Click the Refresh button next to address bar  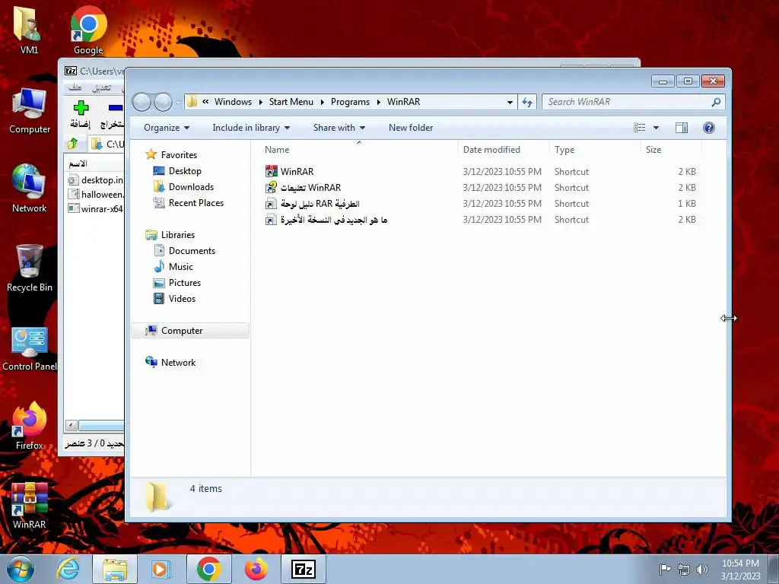click(527, 103)
